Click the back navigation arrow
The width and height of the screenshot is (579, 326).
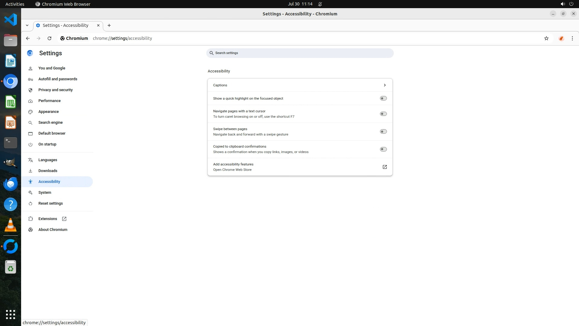pyautogui.click(x=28, y=38)
